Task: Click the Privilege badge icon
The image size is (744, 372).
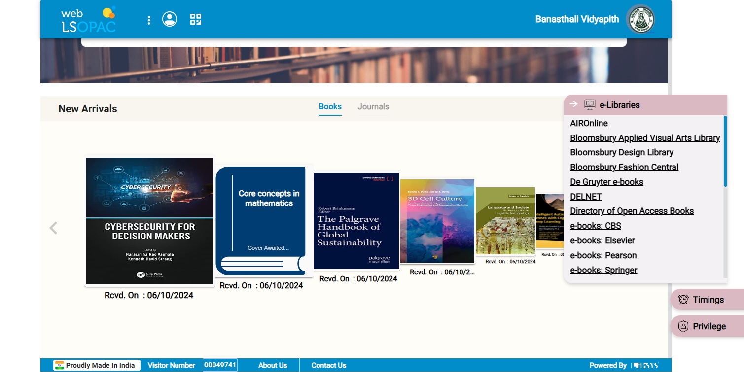Action: point(683,326)
